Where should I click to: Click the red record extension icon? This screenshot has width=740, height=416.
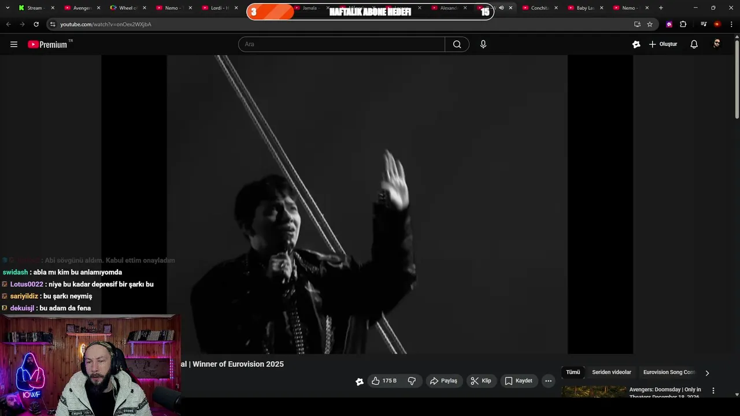pos(717,24)
